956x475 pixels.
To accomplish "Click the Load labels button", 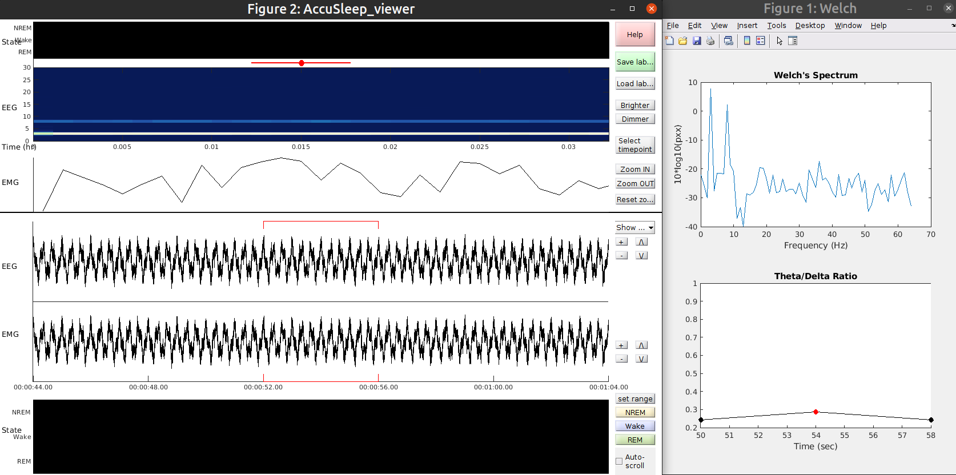I will pyautogui.click(x=635, y=83).
